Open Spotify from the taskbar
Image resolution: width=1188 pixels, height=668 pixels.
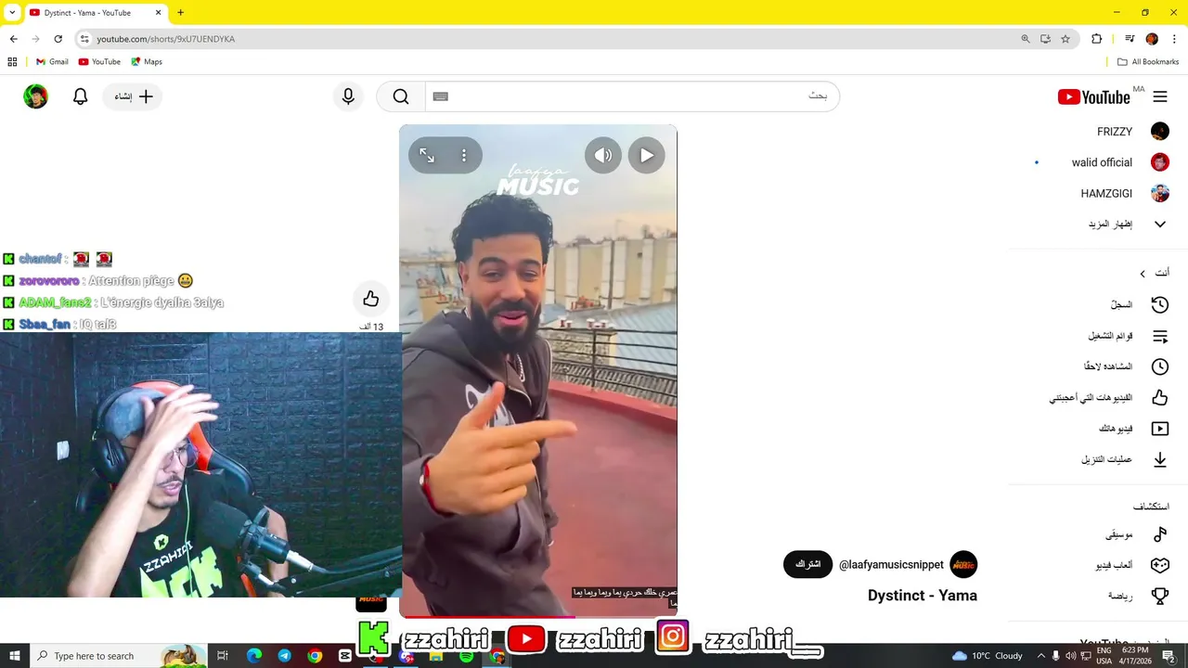coord(466,656)
